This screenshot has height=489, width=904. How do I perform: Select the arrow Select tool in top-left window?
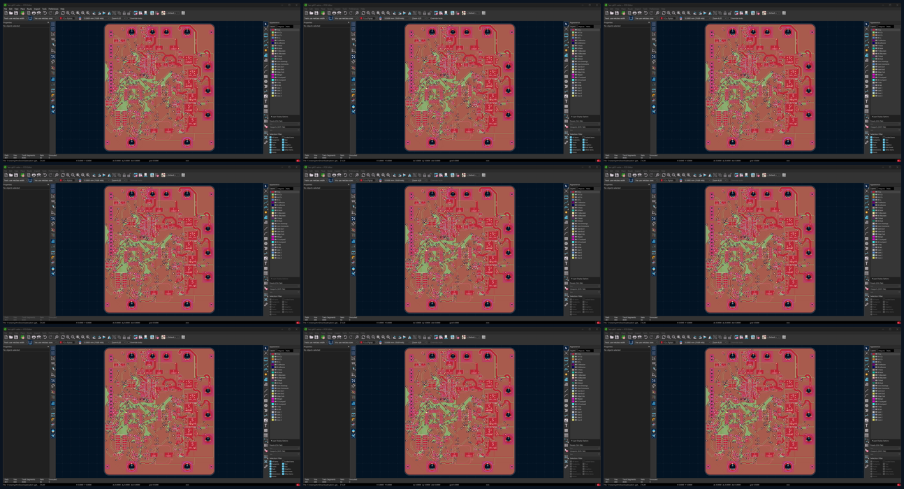265,24
